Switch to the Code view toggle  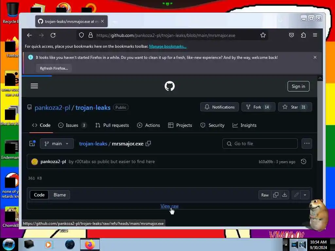(x=39, y=195)
